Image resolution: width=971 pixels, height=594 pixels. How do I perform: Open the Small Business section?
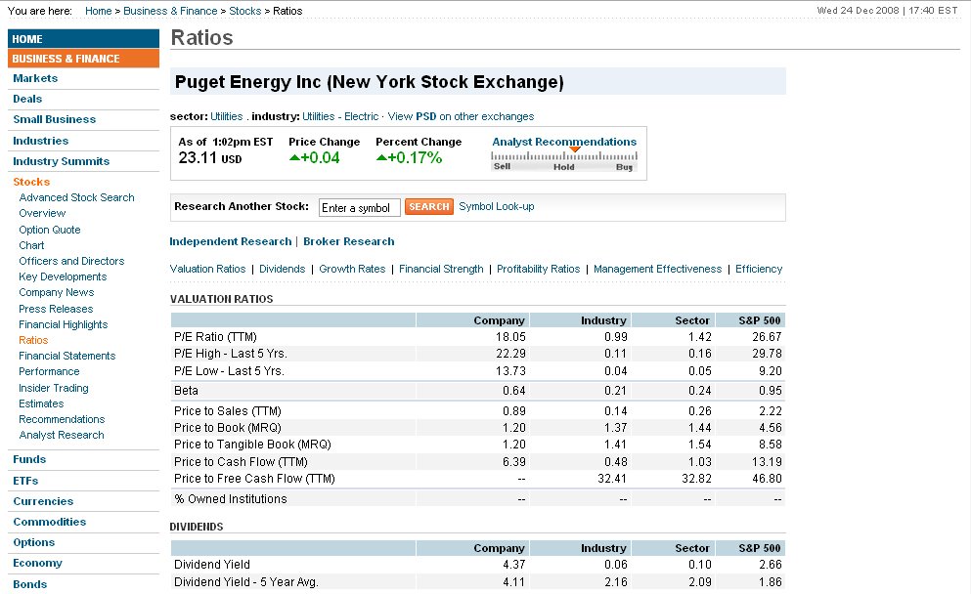pyautogui.click(x=55, y=119)
